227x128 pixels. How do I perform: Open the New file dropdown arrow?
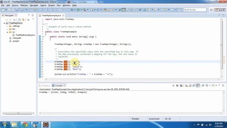(x=6, y=10)
